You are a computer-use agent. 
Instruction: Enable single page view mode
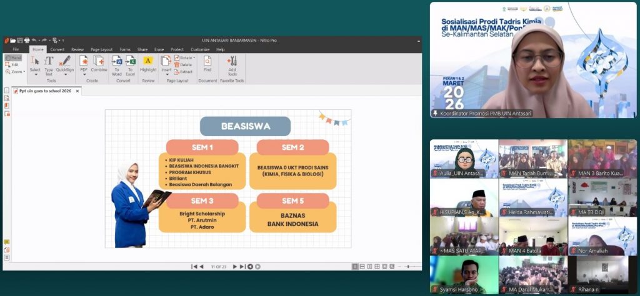point(355,267)
